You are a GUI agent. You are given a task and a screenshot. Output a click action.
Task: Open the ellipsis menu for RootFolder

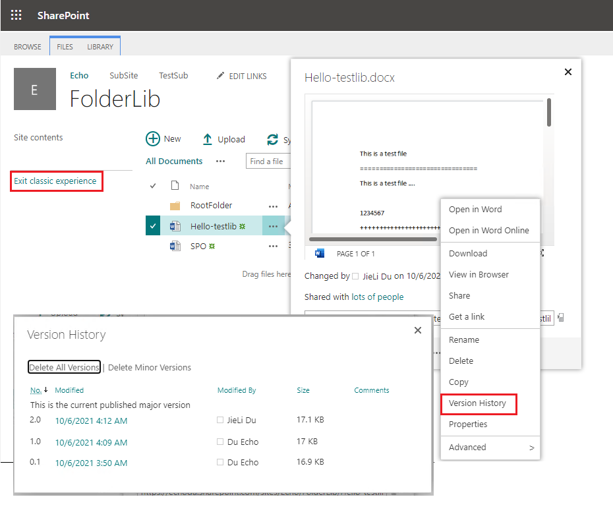click(273, 206)
